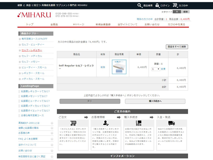This screenshot has height=160, width=213.
Task: Open the MYページ navigation tab
Action: (x=79, y=24)
